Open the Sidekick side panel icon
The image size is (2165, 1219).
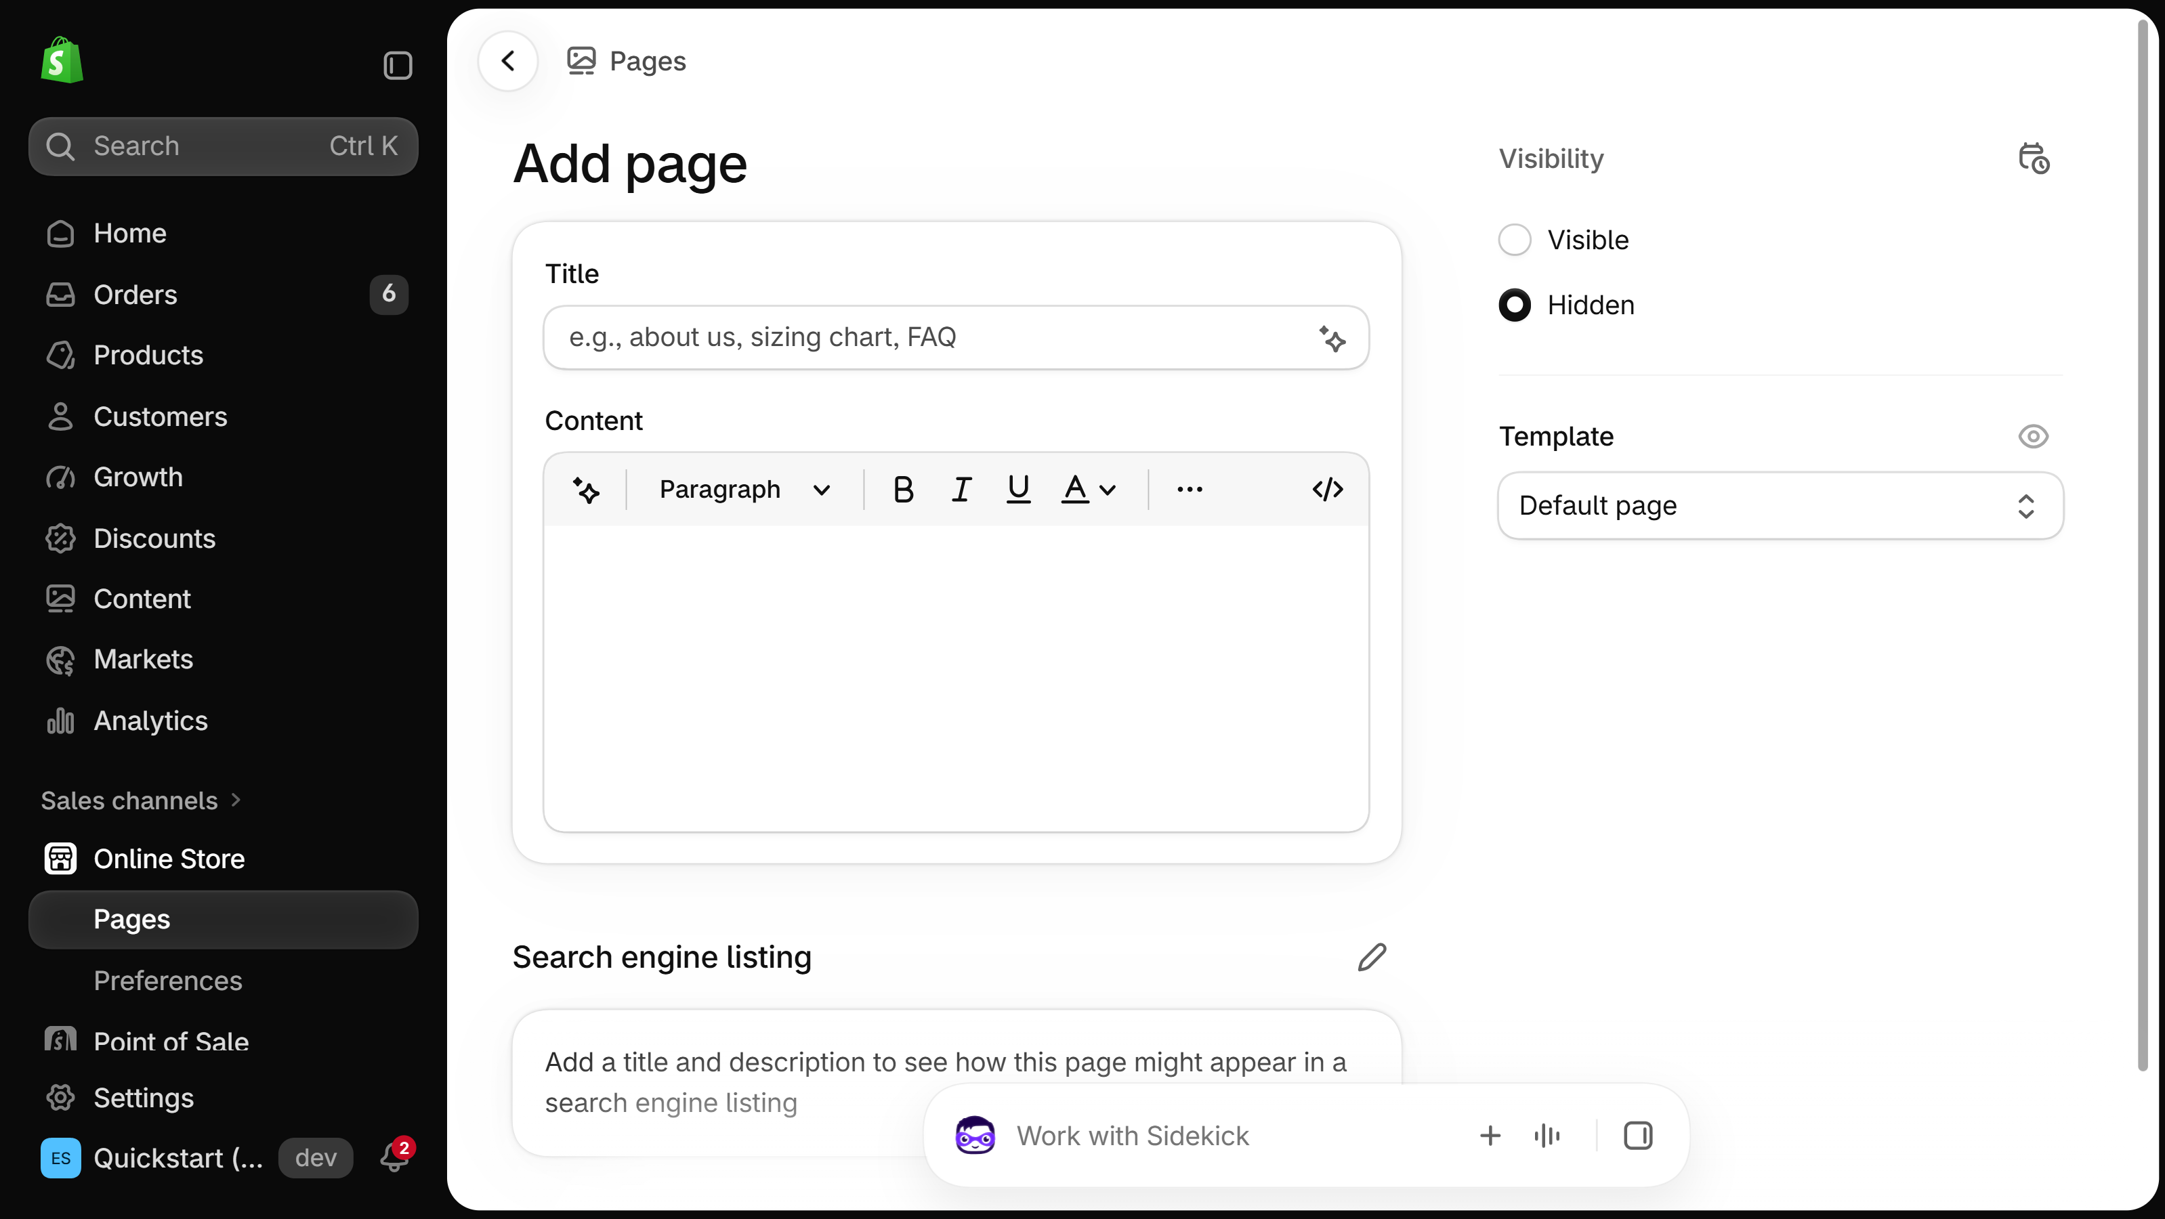(1638, 1136)
